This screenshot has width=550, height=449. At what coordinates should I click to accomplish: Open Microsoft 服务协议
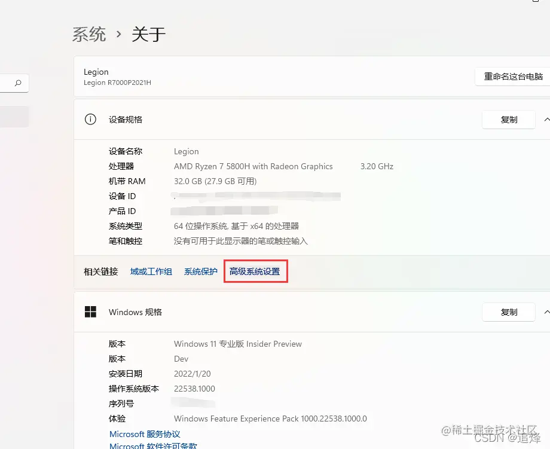click(x=145, y=433)
